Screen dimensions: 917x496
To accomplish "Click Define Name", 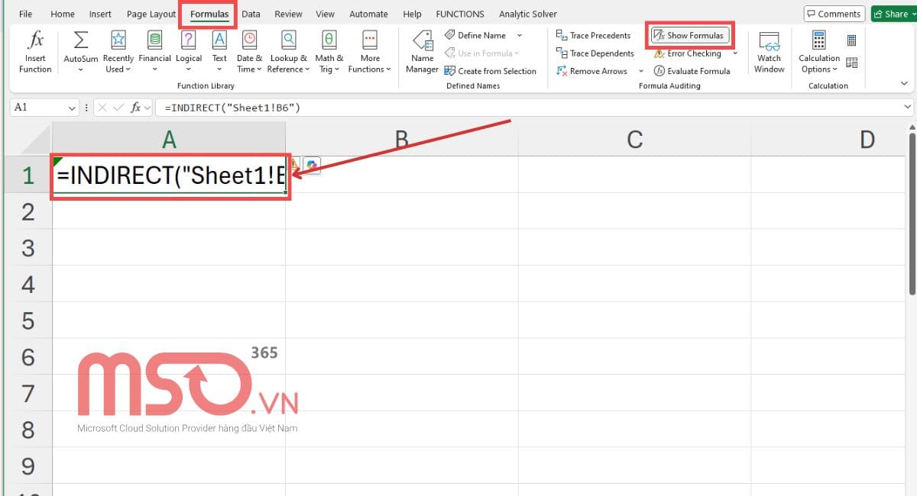I will [475, 35].
